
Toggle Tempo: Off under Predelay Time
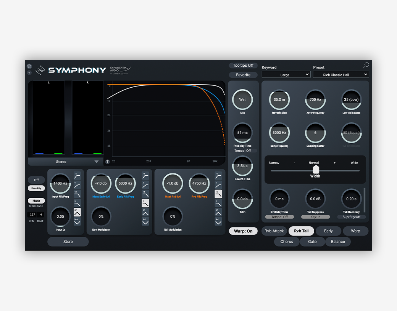click(242, 151)
